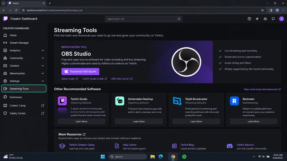The width and height of the screenshot is (287, 161).
Task: Open external link icon next to More Resources
Action: (84, 134)
